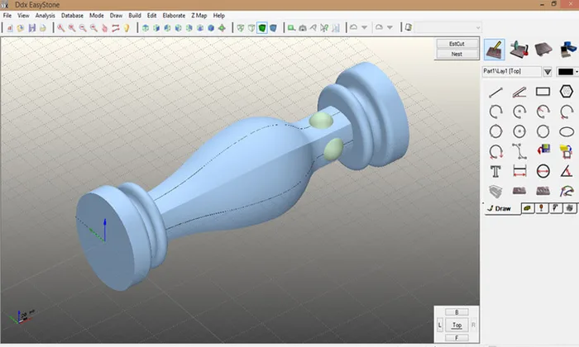
Task: Open the Help menu
Action: tap(219, 16)
